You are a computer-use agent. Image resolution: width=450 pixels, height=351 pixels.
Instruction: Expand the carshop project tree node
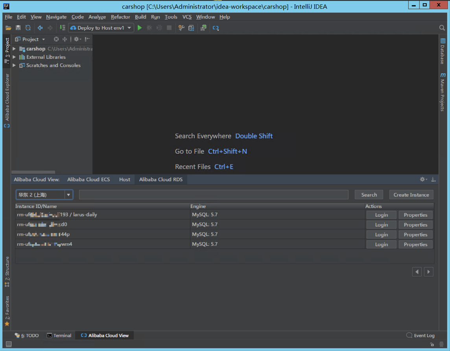[x=14, y=49]
